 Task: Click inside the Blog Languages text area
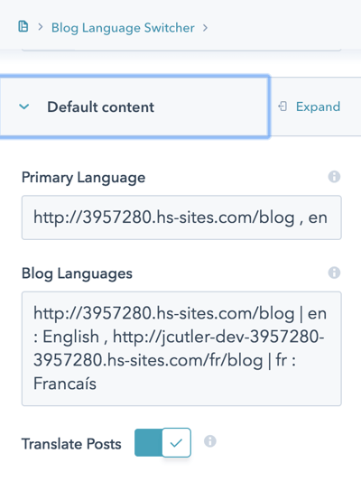click(181, 348)
